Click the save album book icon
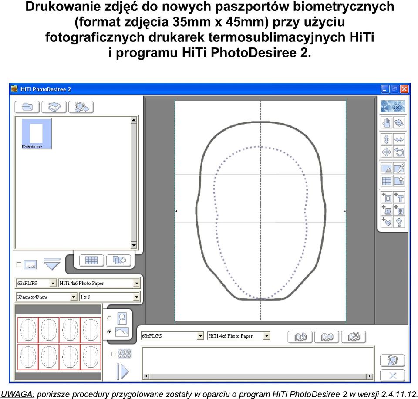This screenshot has height=399, width=418. point(300,337)
